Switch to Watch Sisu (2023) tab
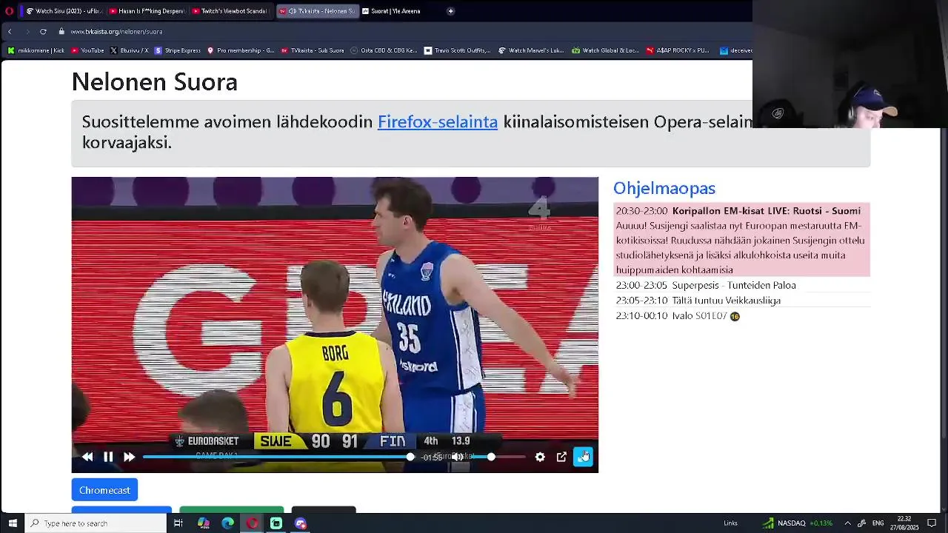The image size is (948, 533). [x=64, y=11]
